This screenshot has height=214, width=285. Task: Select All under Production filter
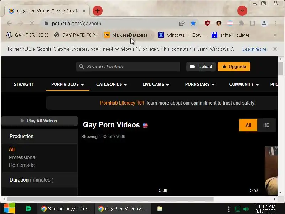coord(12,149)
